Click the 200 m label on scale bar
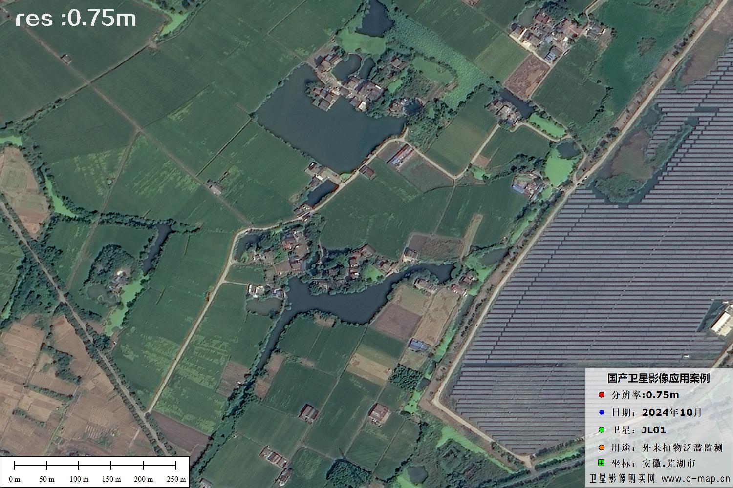733x488 pixels. click(143, 479)
